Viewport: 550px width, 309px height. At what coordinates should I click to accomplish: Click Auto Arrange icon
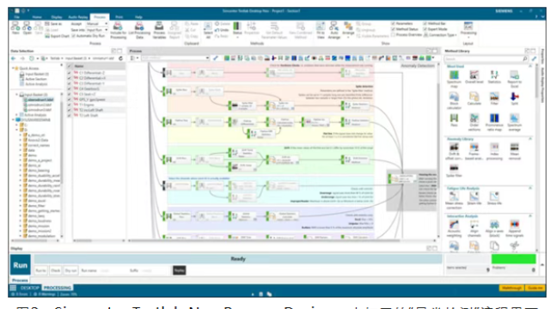coord(334,30)
